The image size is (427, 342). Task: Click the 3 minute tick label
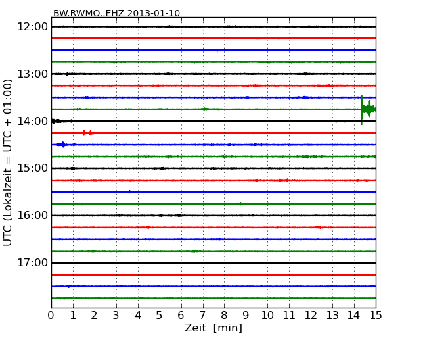point(116,316)
